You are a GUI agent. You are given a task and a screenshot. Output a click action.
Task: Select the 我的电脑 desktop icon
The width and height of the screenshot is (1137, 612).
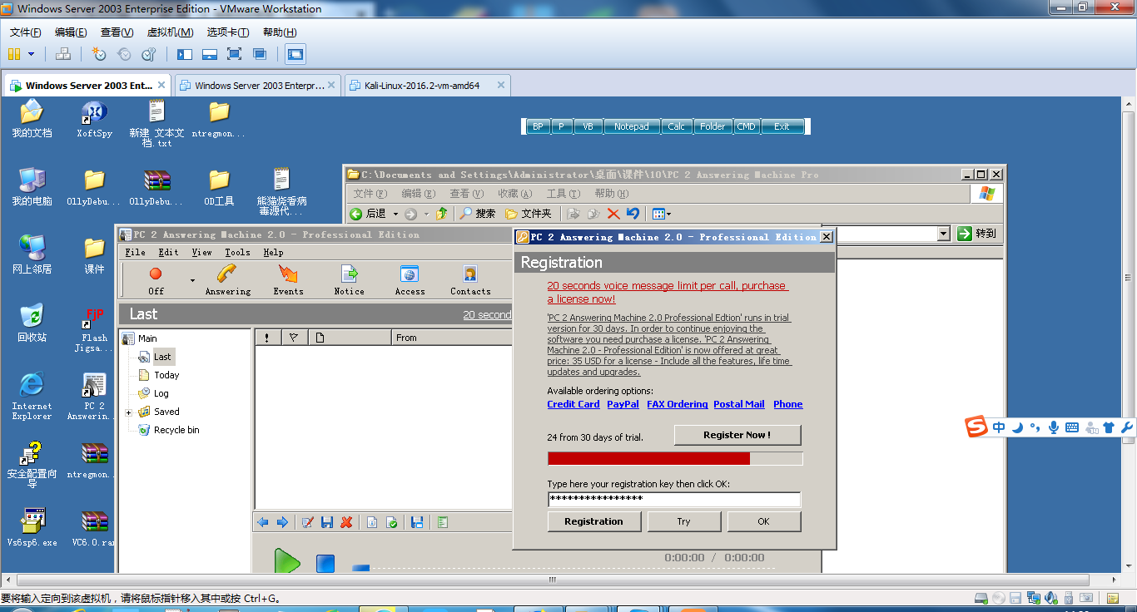32,187
